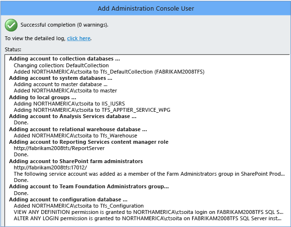Screen dimensions: 291x227
Task: Click the 'Changing collection: DefaultCollection' line
Action: [61, 65]
